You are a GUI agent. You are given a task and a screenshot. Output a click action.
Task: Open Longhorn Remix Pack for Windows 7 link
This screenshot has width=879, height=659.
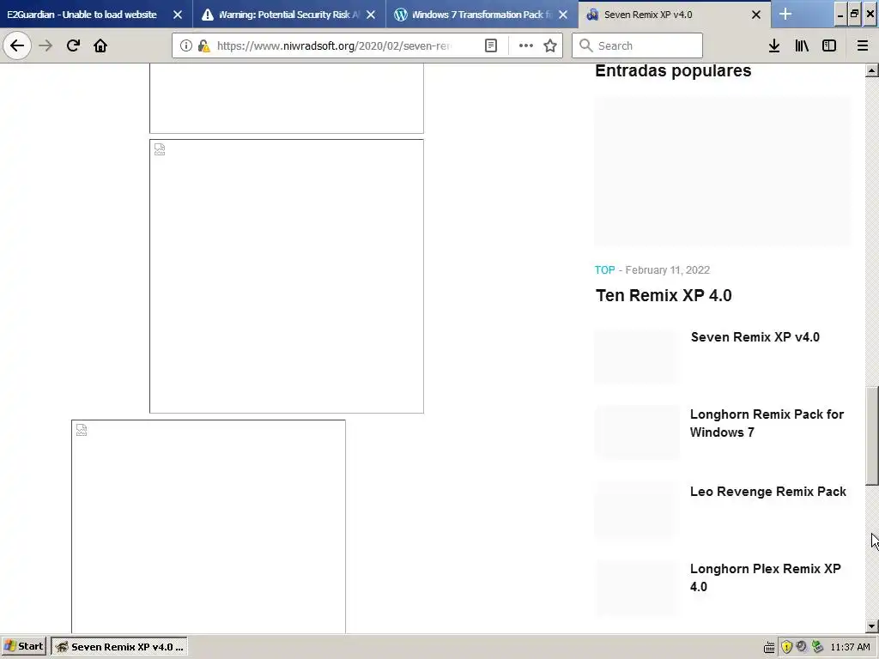[767, 423]
